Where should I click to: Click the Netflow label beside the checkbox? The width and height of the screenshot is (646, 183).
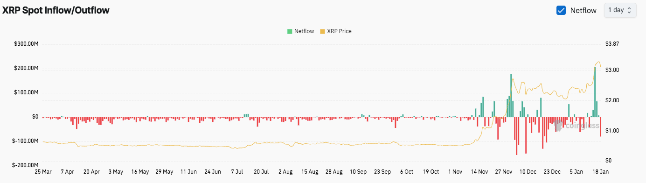[x=583, y=10]
